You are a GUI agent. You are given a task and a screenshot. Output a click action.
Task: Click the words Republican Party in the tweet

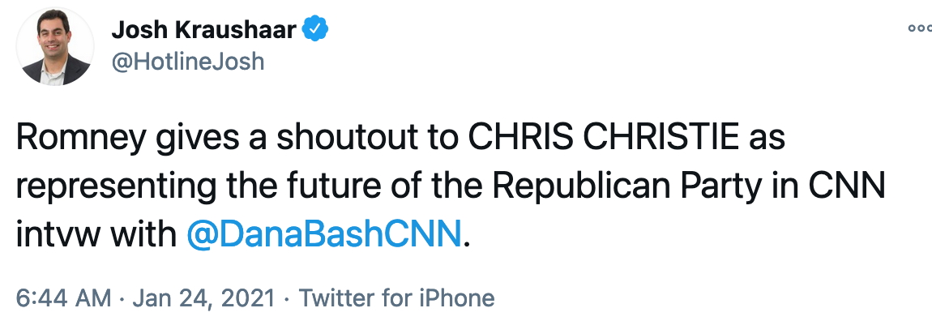pos(626,187)
